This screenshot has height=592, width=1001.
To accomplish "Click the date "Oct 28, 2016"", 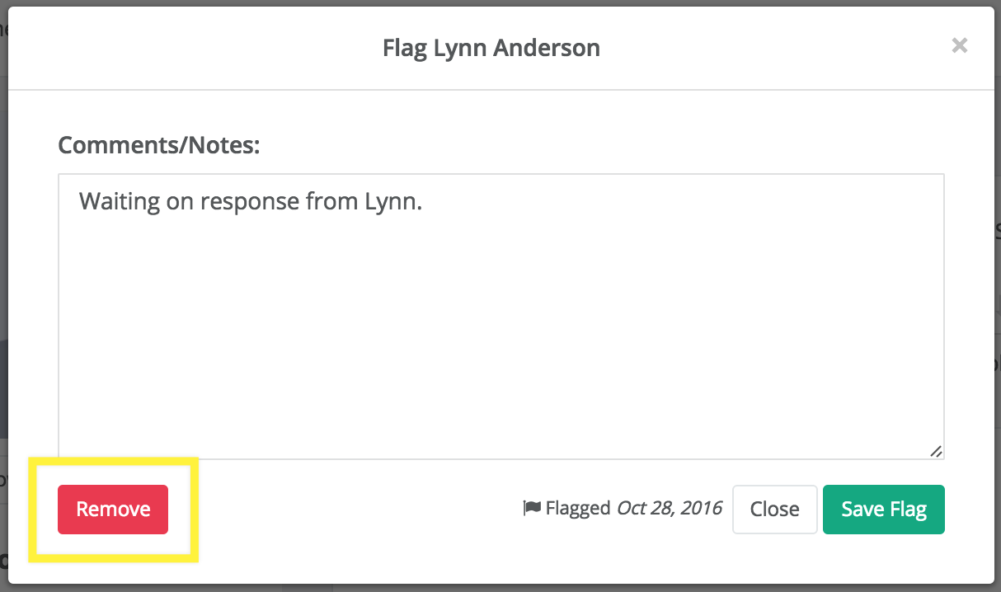I will point(669,508).
